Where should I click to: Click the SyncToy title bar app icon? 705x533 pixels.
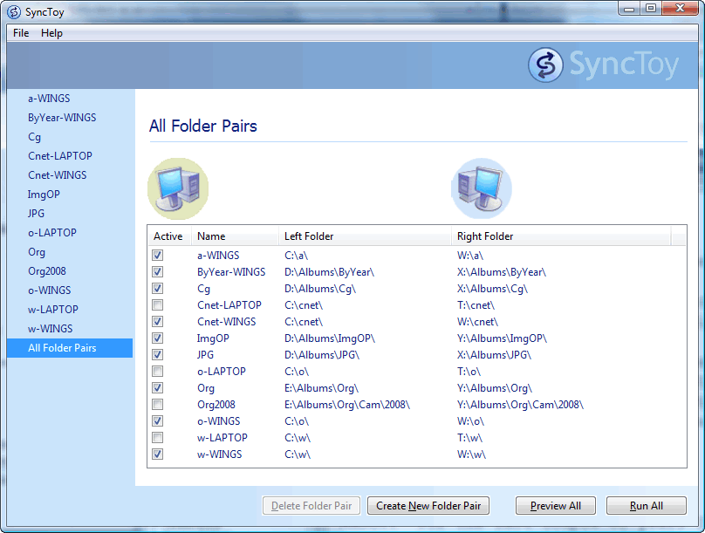click(x=14, y=11)
